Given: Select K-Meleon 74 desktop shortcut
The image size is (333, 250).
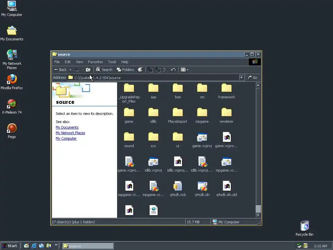Looking at the screenshot, I should tap(12, 106).
